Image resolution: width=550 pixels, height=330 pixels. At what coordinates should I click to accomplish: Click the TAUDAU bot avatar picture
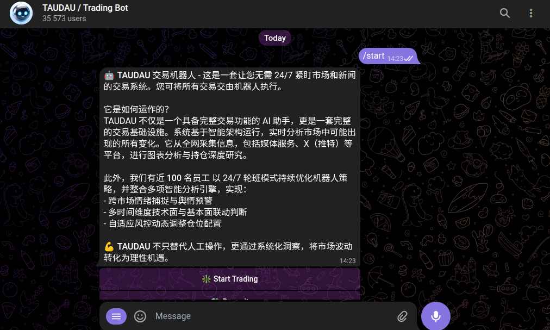(x=21, y=13)
